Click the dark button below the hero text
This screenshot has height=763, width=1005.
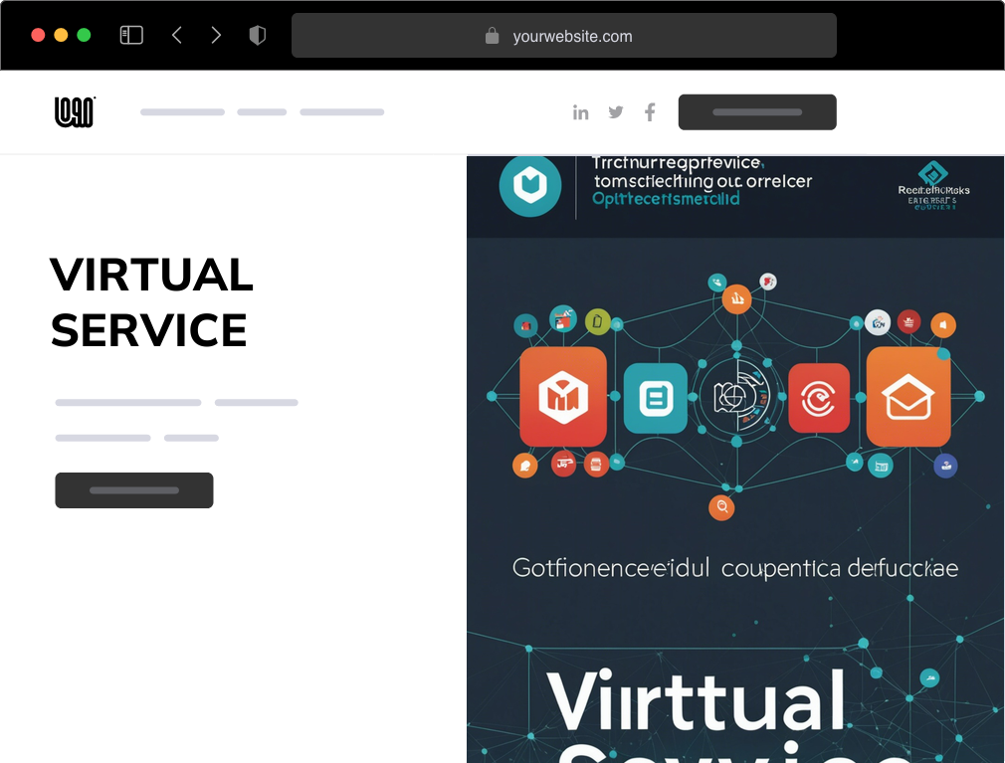(134, 490)
